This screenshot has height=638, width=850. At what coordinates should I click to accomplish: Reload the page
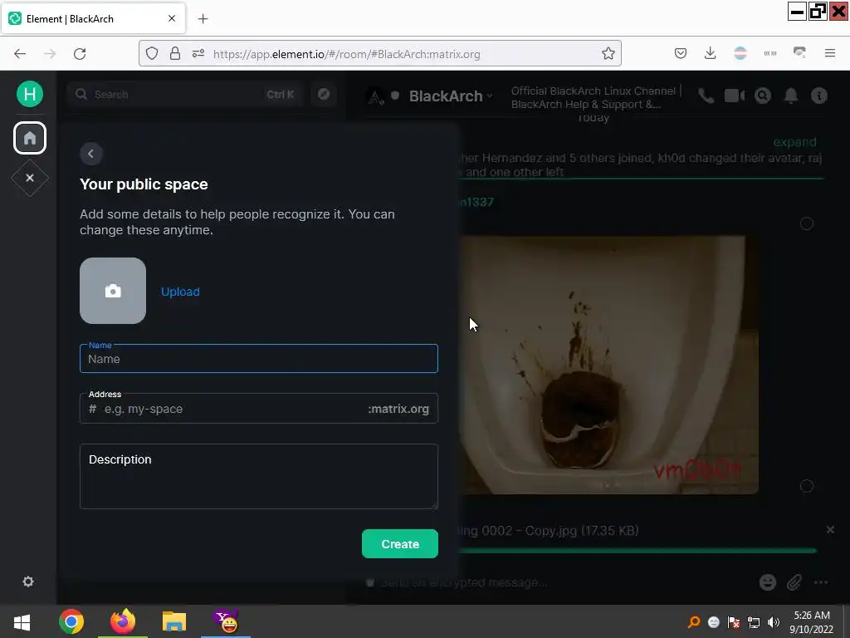[80, 54]
